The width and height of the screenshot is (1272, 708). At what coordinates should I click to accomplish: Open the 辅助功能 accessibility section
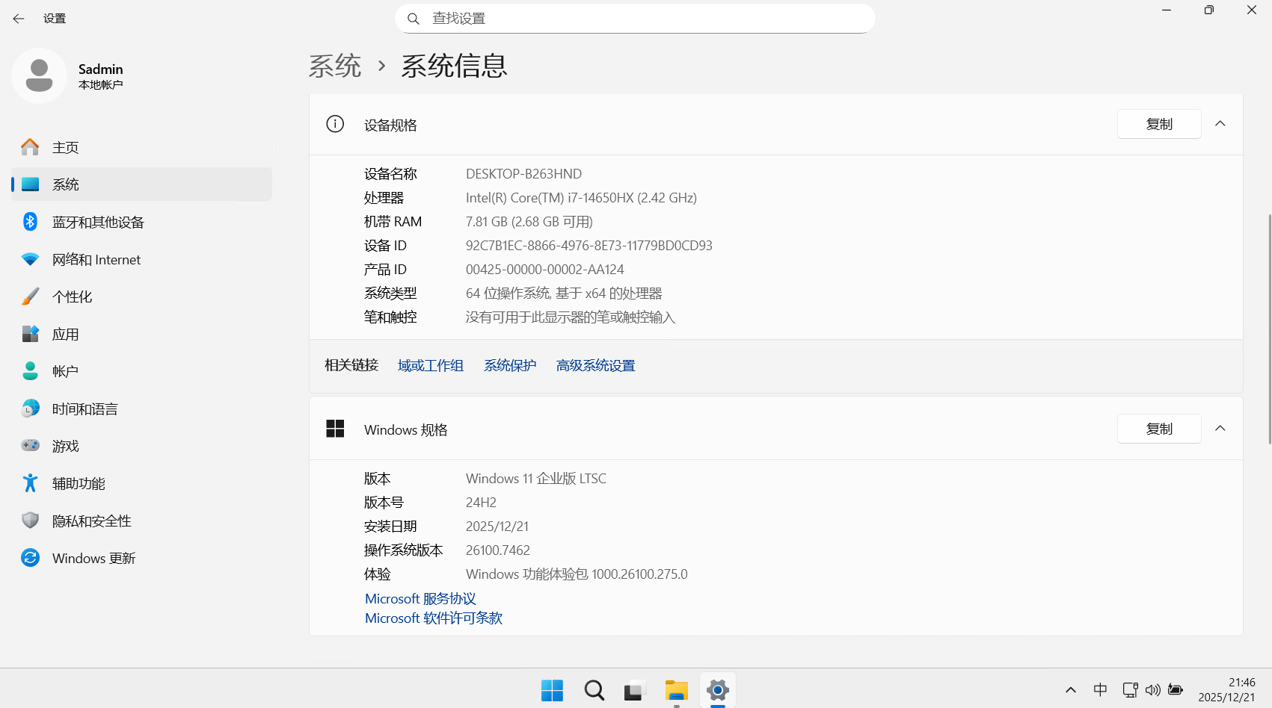coord(78,483)
